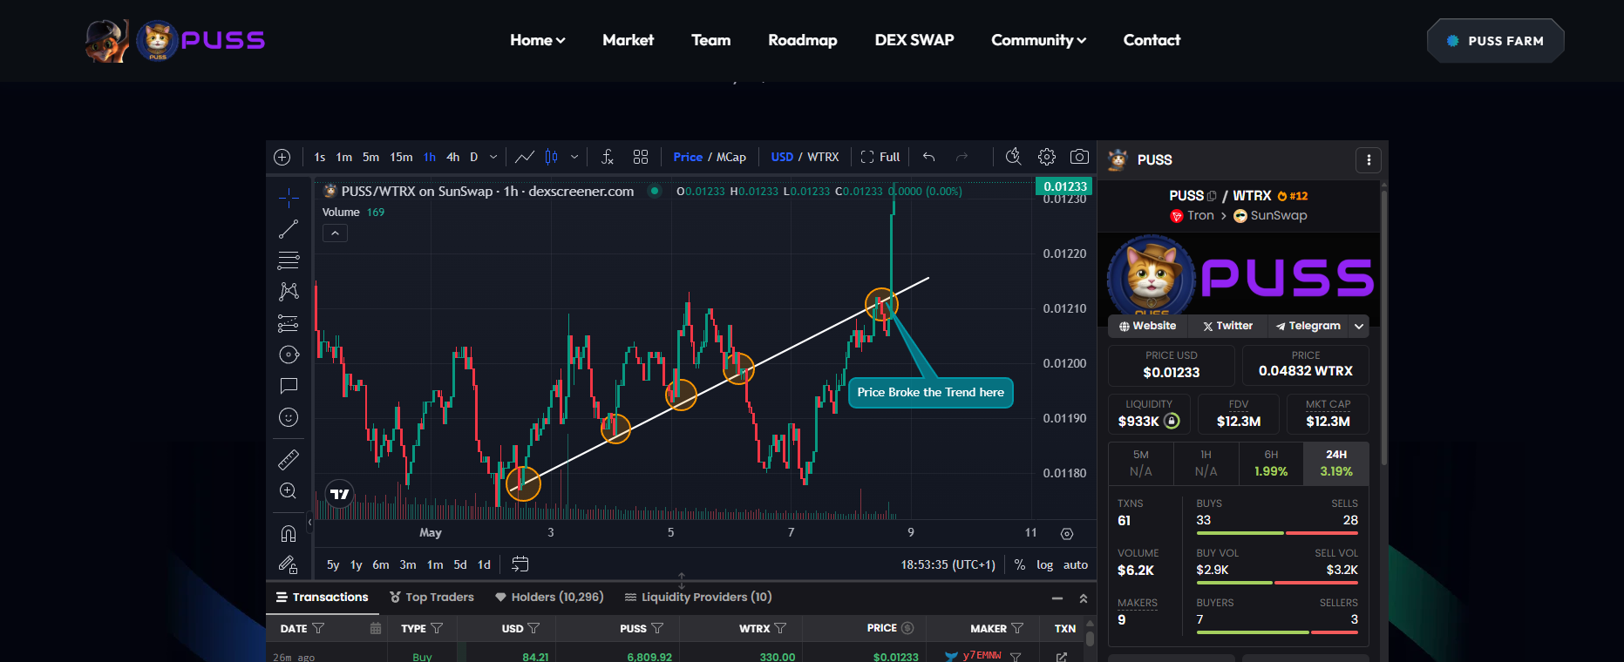This screenshot has width=1624, height=662.
Task: Open the DATE column calendar icon
Action: tap(376, 628)
